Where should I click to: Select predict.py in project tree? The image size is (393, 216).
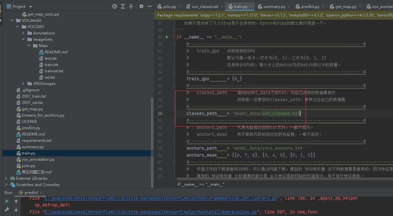pyautogui.click(x=28, y=128)
